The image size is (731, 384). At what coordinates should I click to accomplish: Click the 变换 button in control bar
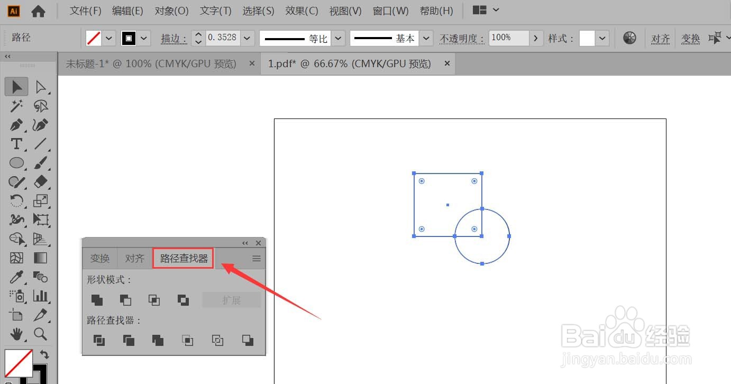click(691, 38)
